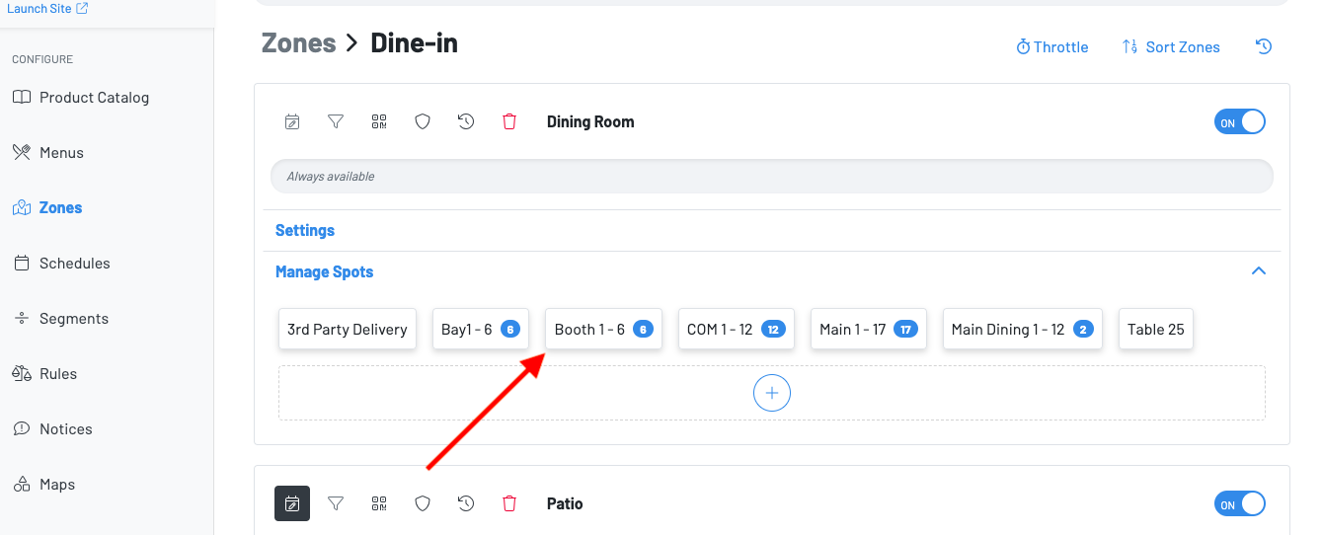
Task: Open history icon beside Sort Zones
Action: [1264, 46]
